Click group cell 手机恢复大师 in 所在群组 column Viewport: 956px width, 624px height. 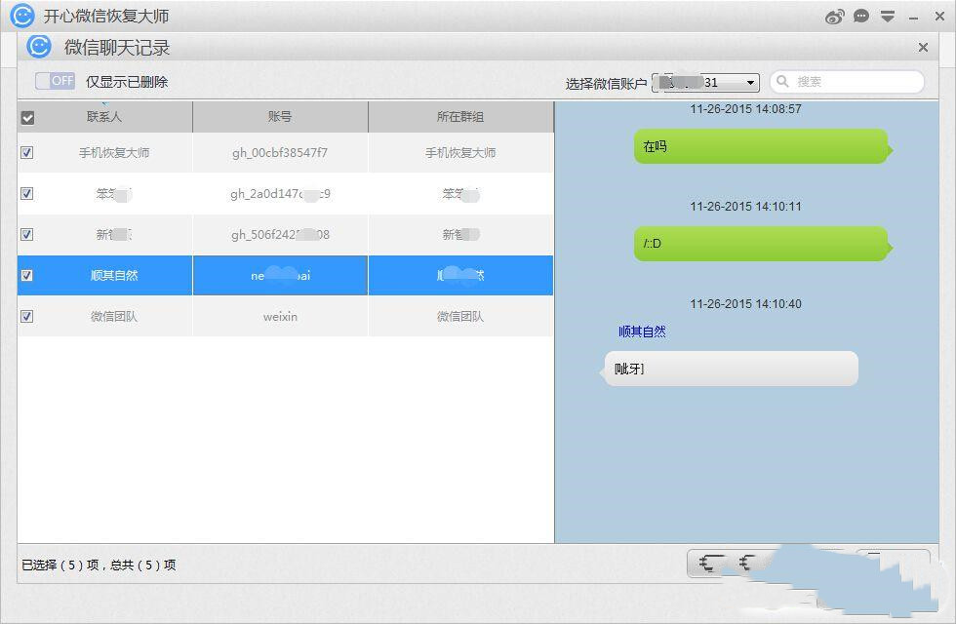click(x=460, y=152)
